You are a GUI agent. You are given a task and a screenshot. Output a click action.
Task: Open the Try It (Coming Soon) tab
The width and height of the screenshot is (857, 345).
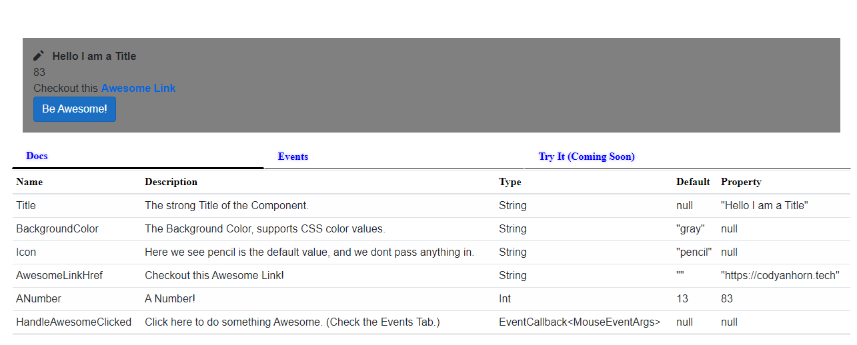coord(586,157)
